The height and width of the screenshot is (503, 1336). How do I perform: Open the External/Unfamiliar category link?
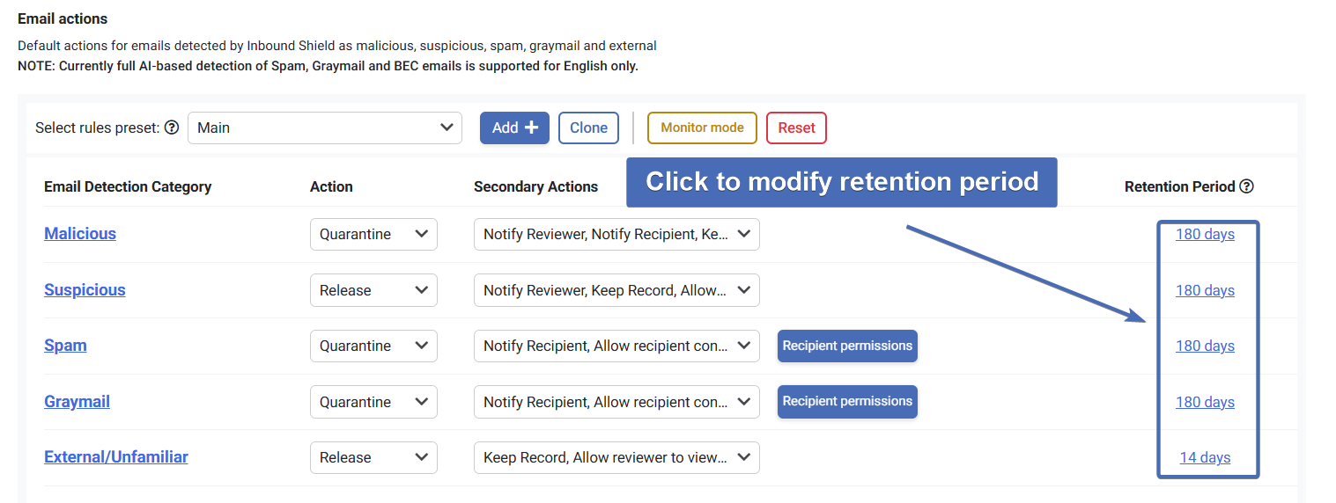coord(116,457)
